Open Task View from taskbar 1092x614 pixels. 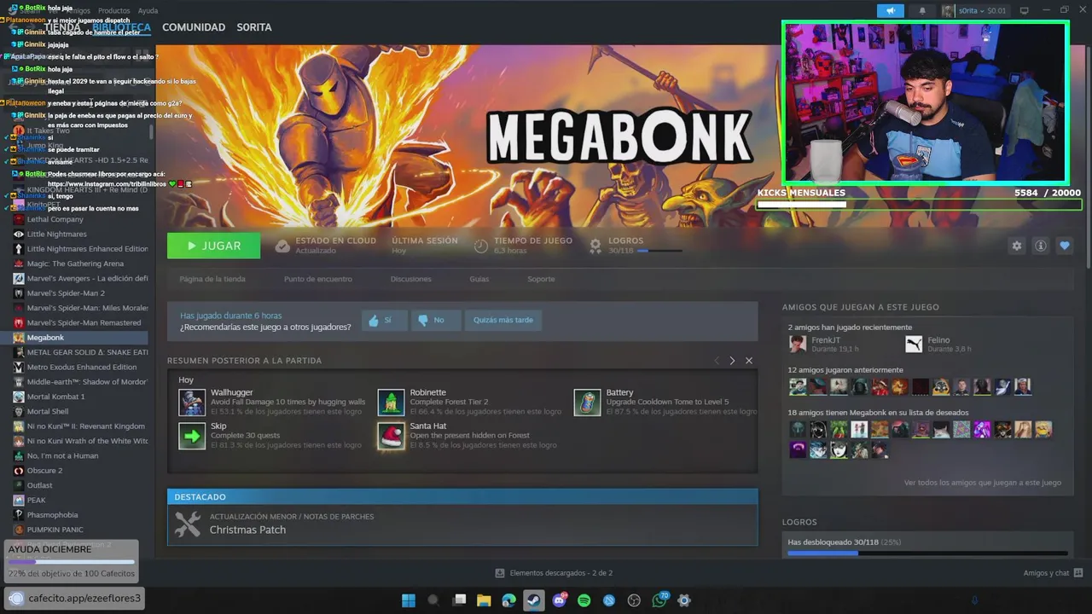click(x=459, y=600)
